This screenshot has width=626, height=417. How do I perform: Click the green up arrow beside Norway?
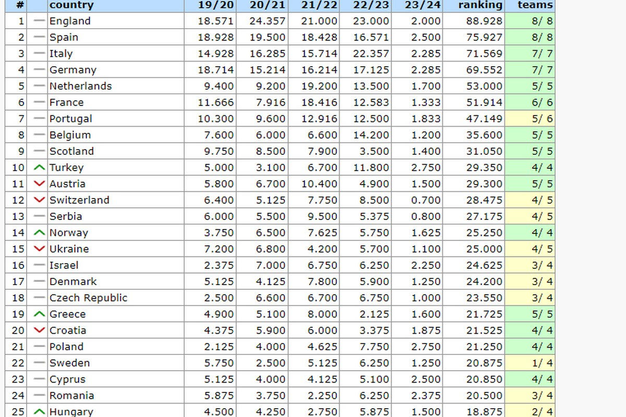click(x=39, y=233)
